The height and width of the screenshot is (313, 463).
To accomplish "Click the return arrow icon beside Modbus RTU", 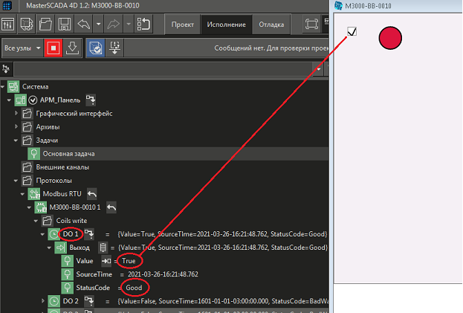I will point(92,193).
